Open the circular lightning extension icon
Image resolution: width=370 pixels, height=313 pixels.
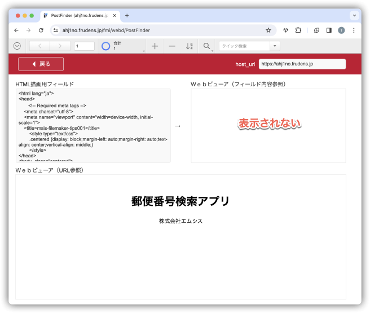(x=316, y=30)
